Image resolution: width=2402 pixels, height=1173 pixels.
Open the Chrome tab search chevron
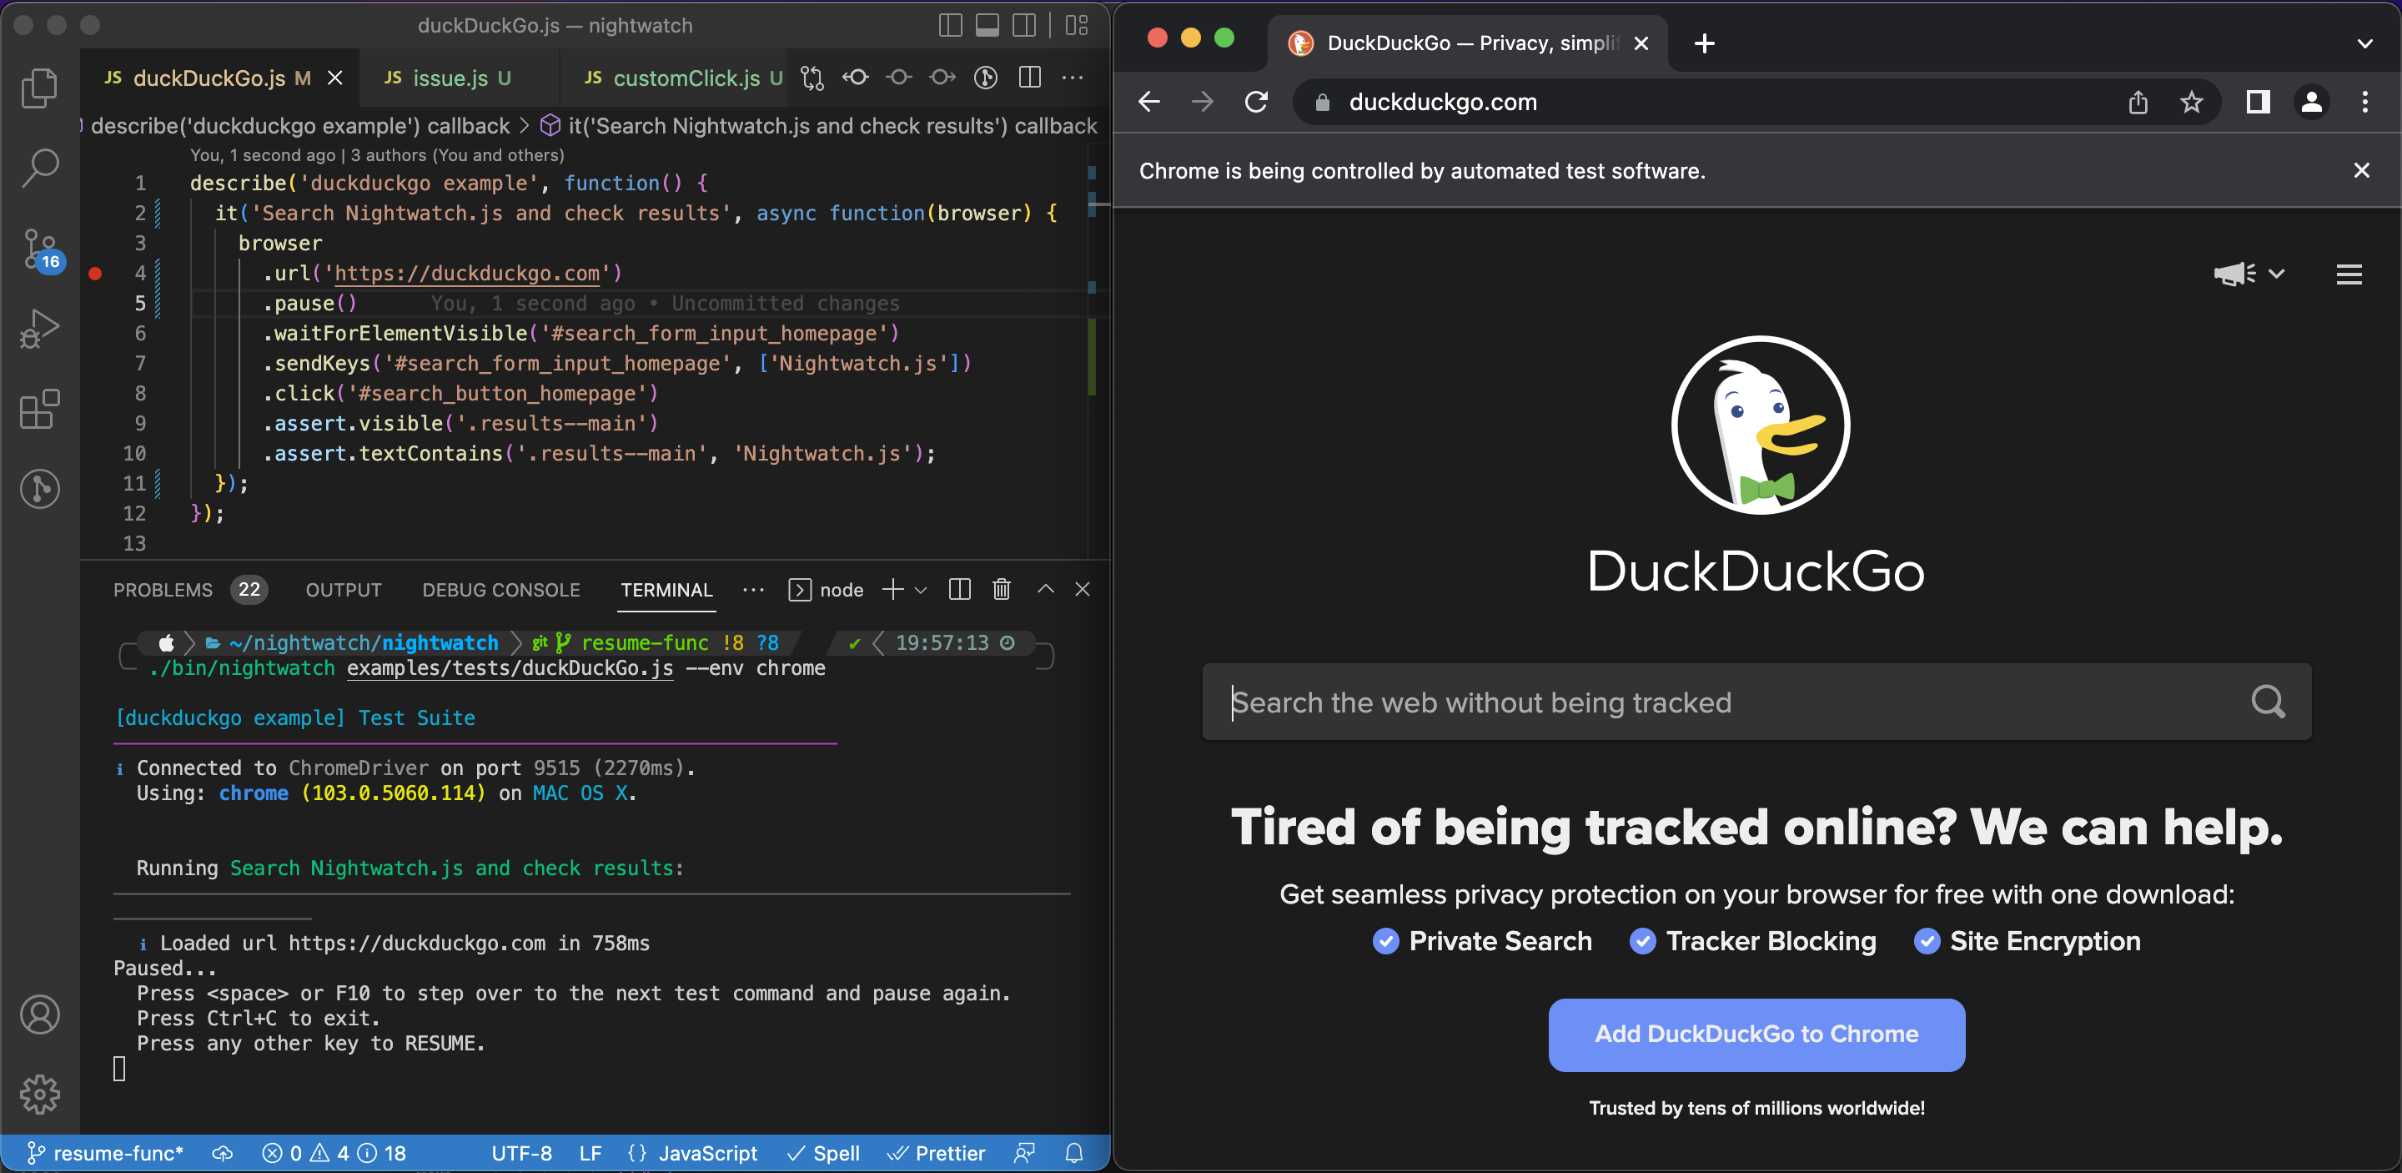tap(2364, 43)
